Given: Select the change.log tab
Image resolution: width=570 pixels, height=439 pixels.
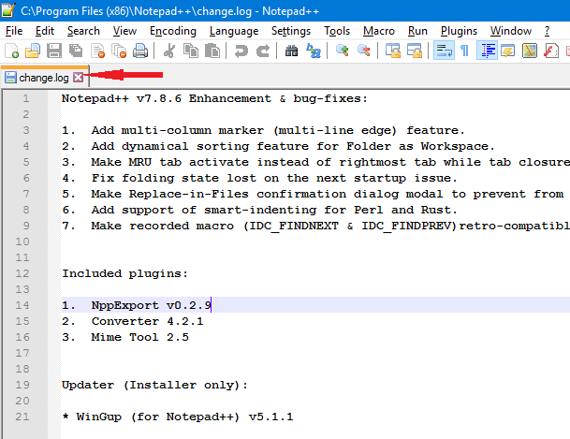Looking at the screenshot, I should coord(44,78).
